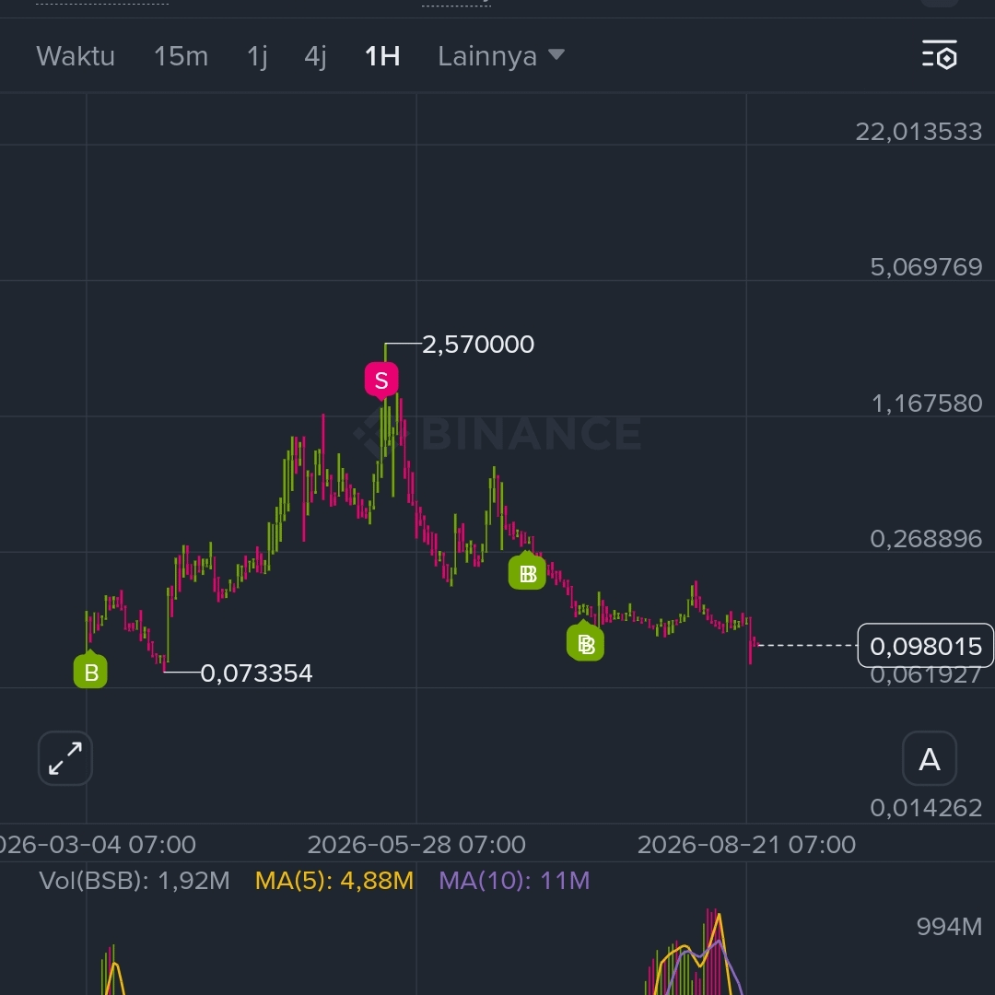Click the 1,167580 price axis value
Image resolution: width=995 pixels, height=995 pixels.
927,404
